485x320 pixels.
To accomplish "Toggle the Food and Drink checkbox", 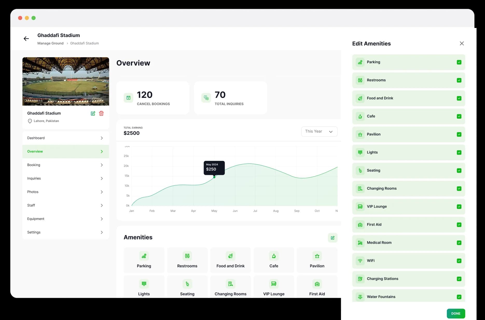I will coord(459,98).
